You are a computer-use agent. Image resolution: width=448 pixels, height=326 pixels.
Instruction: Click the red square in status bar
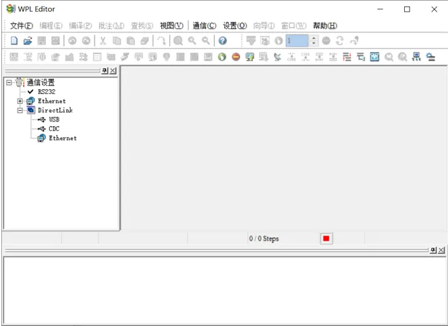[326, 238]
